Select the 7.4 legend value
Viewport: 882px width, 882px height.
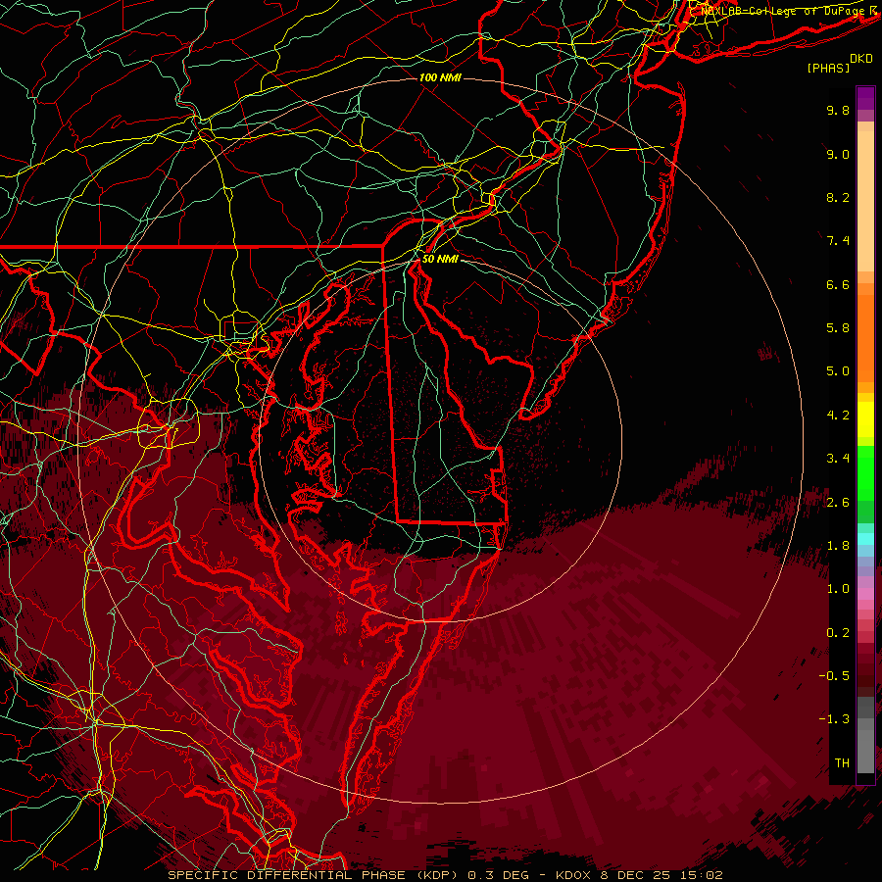(x=838, y=241)
